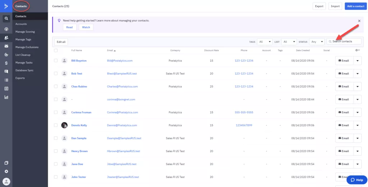Image resolution: width=368 pixels, height=187 pixels.
Task: Open the Conversations chat icon in rail
Action: pos(6,71)
